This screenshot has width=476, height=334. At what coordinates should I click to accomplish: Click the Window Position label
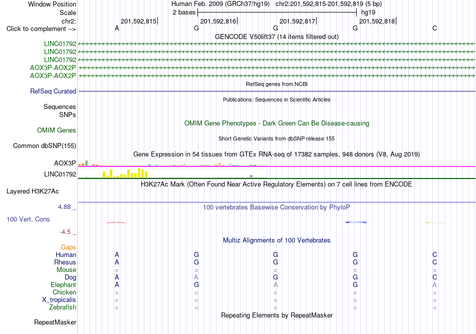pyautogui.click(x=52, y=4)
